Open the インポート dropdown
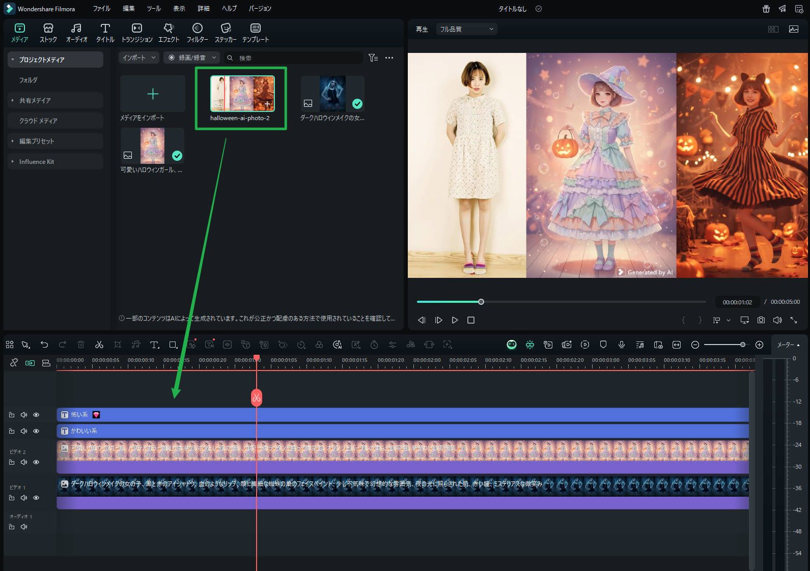 point(139,58)
